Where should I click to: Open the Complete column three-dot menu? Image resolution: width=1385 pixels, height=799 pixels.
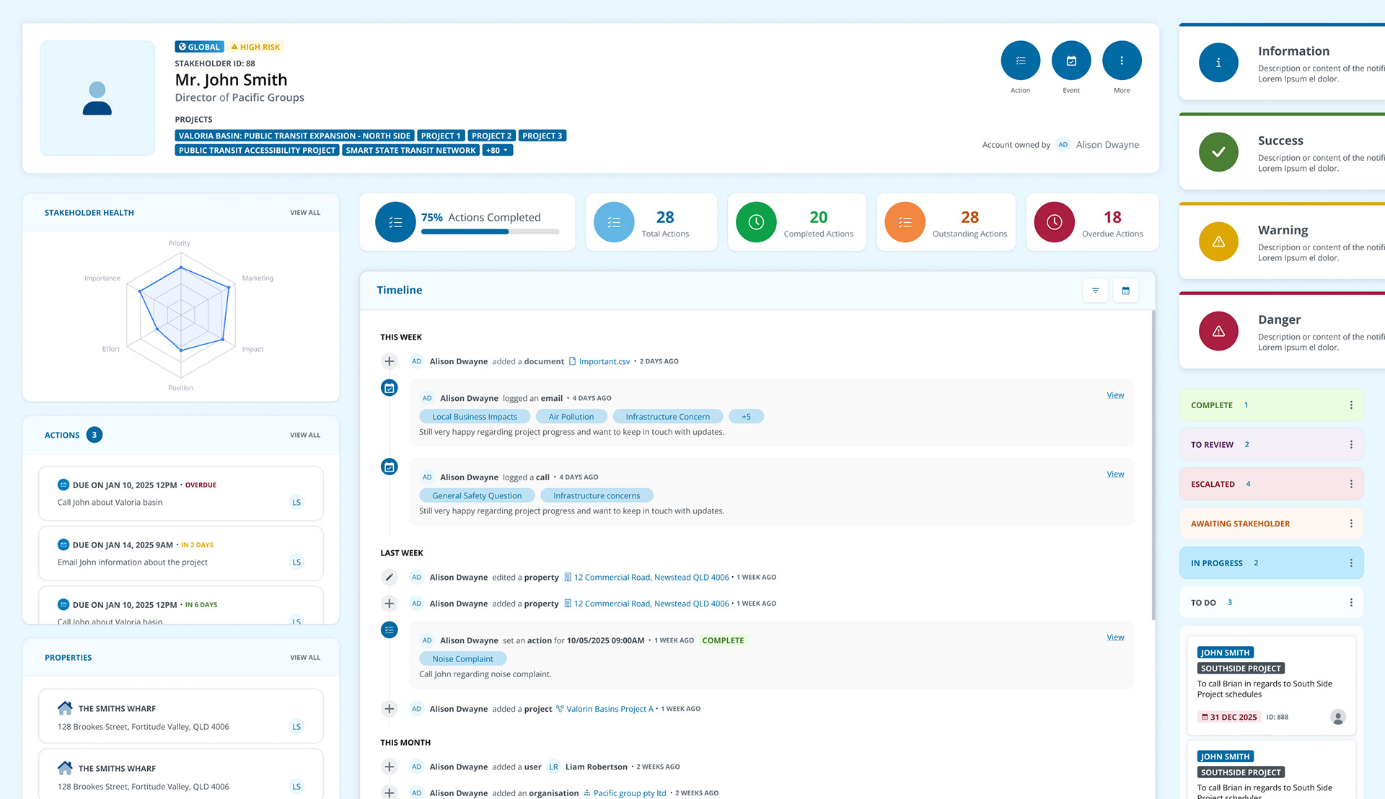[1351, 405]
